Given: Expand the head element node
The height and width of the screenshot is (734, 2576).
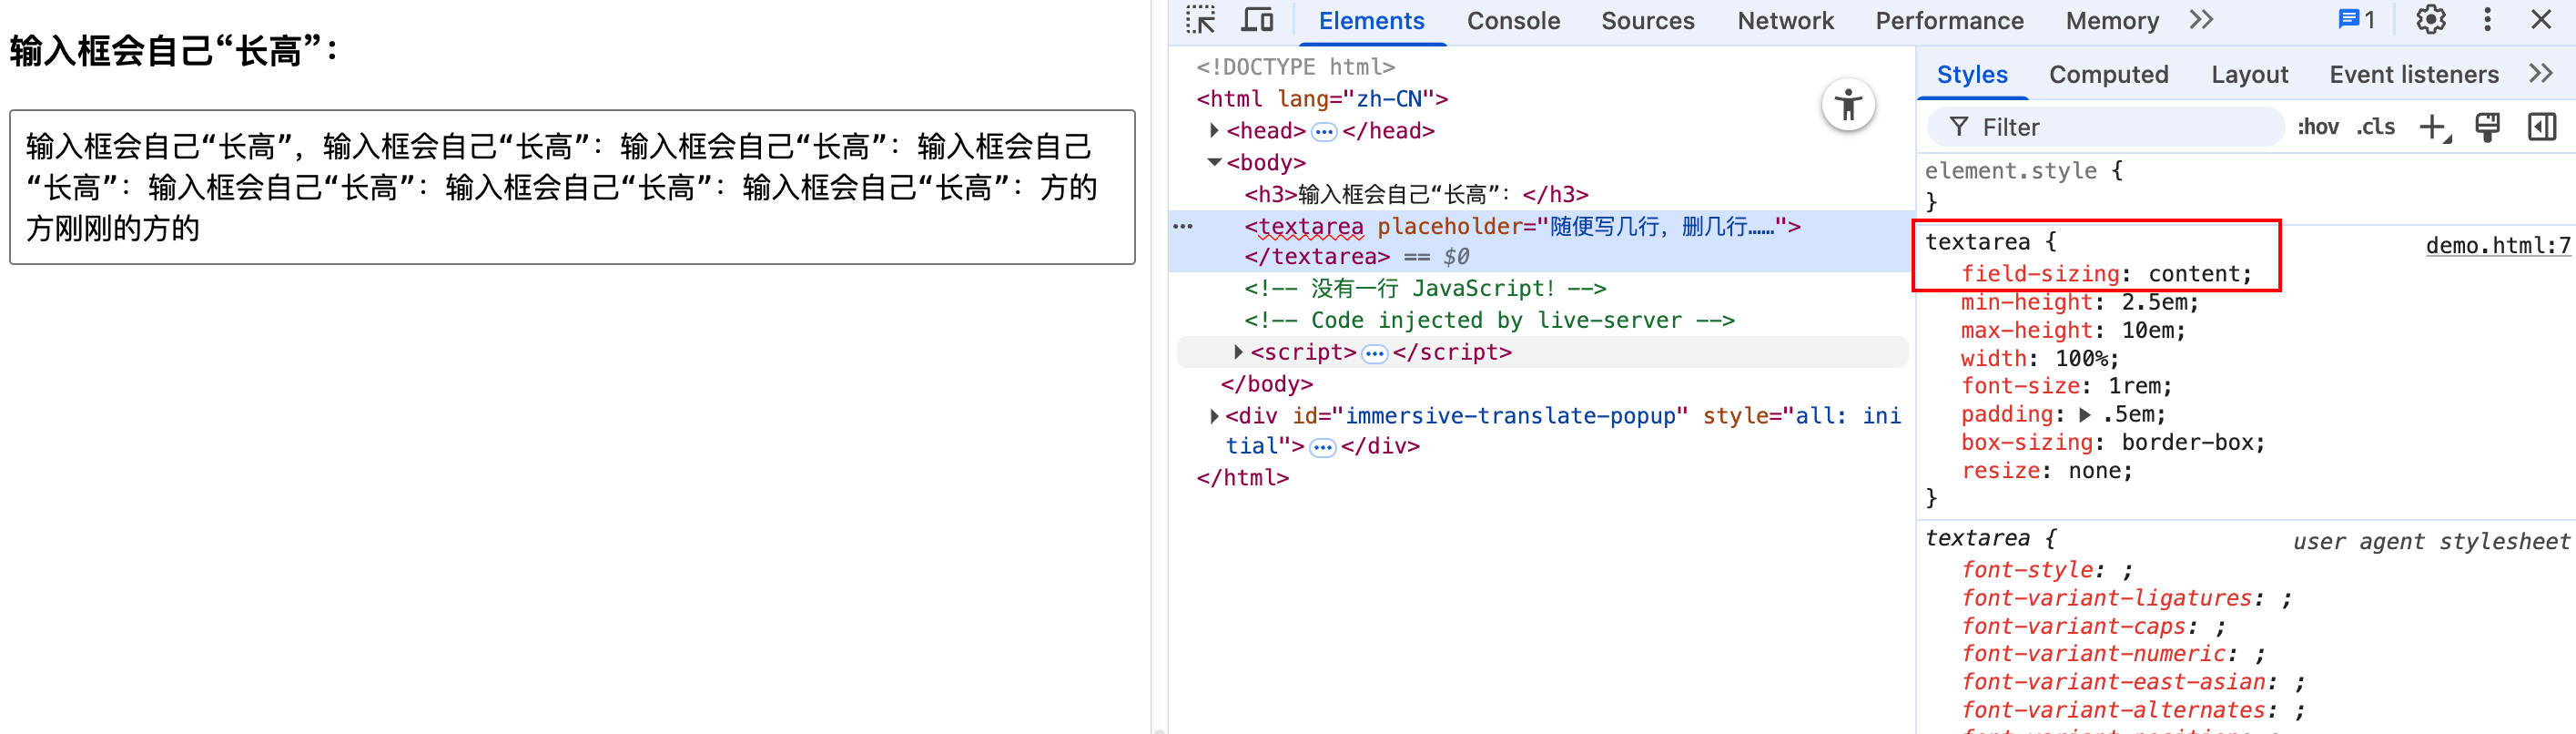Looking at the screenshot, I should [1214, 130].
